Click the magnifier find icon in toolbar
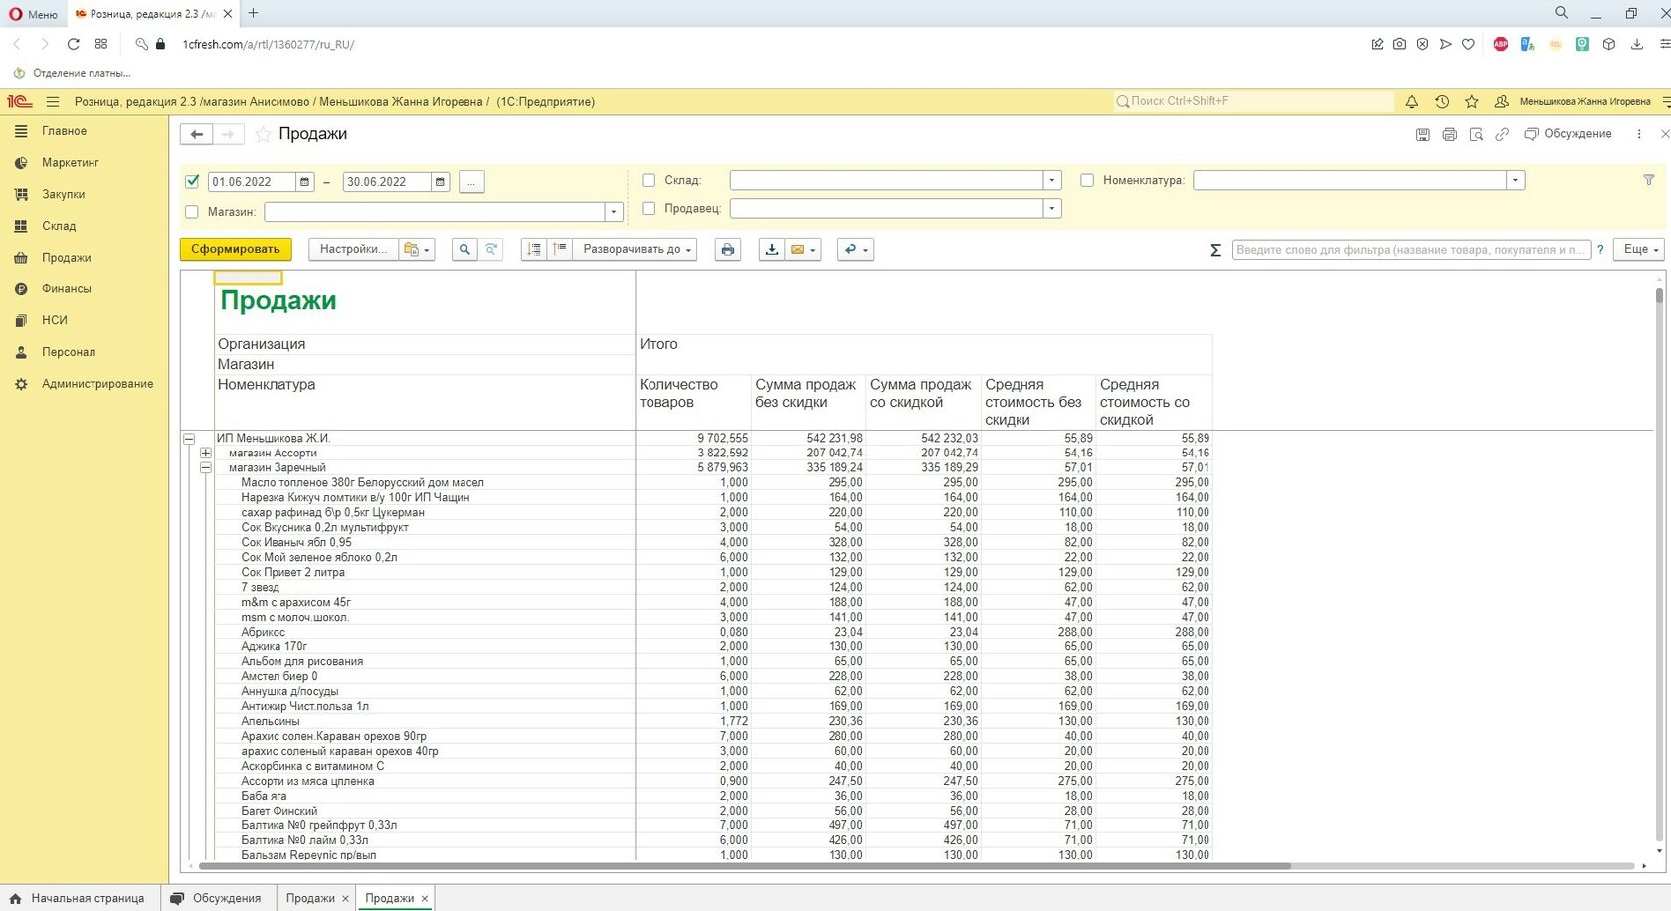The width and height of the screenshot is (1671, 911). coord(464,250)
